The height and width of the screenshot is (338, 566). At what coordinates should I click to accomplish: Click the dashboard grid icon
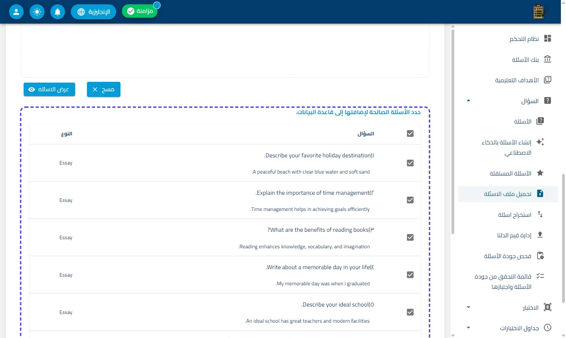(548, 39)
